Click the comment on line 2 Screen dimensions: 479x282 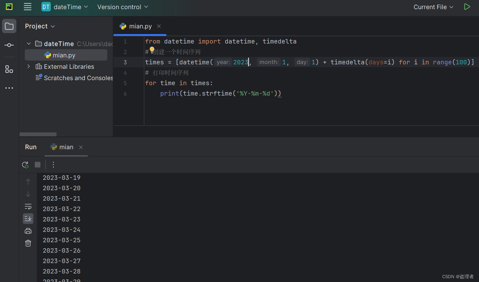click(x=173, y=52)
